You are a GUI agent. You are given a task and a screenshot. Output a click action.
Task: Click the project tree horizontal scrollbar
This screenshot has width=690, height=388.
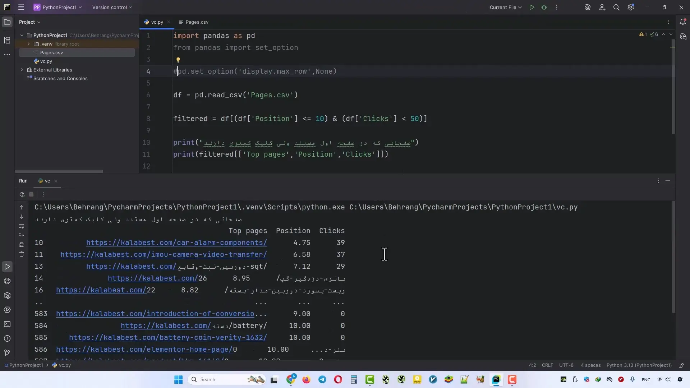pos(59,171)
